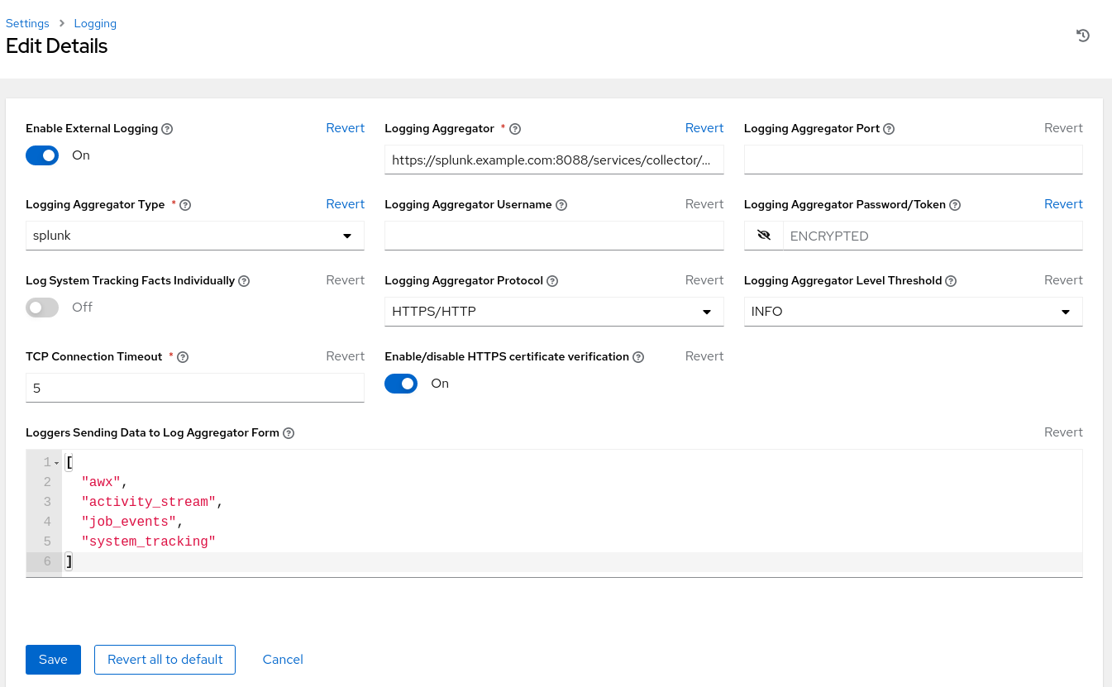Disable HTTPS certificate verification switch
Image resolution: width=1112 pixels, height=687 pixels.
pos(401,384)
